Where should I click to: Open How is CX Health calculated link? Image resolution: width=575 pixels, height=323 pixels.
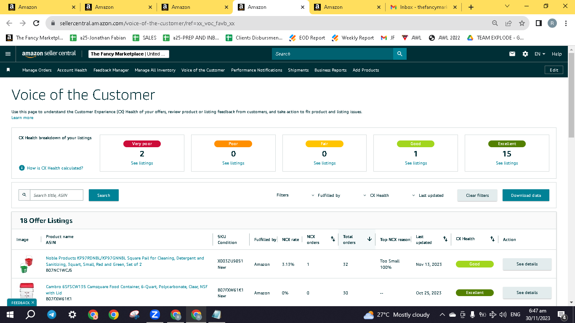pos(55,168)
